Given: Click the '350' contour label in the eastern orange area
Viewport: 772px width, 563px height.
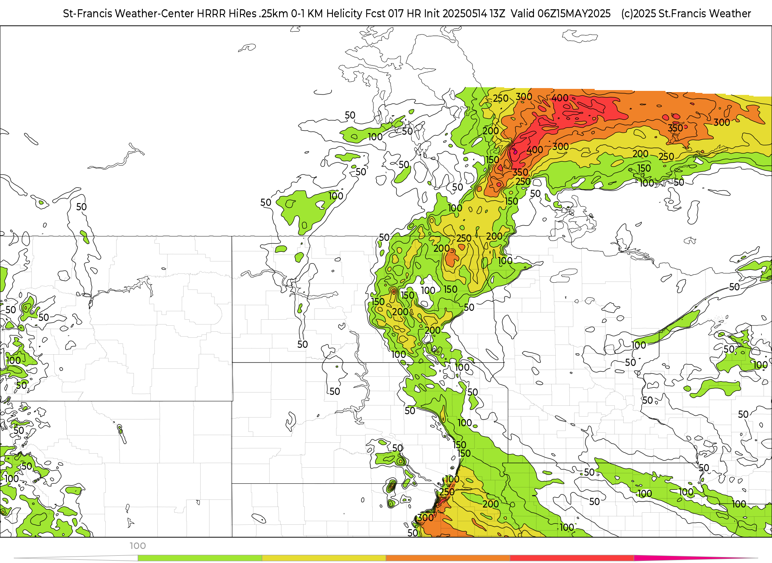Looking at the screenshot, I should click(675, 128).
